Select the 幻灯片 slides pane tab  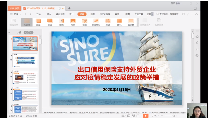pyautogui.click(x=29, y=32)
